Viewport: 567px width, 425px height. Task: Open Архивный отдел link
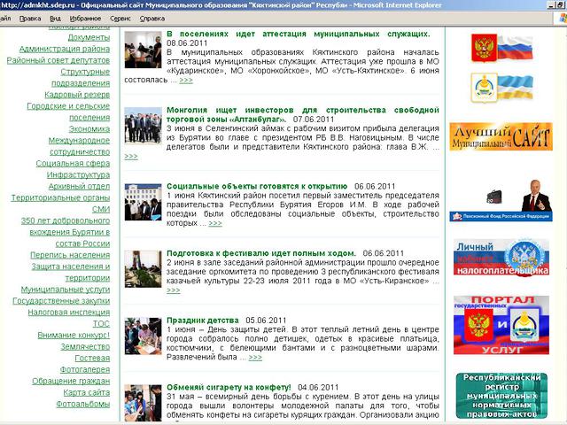79,187
